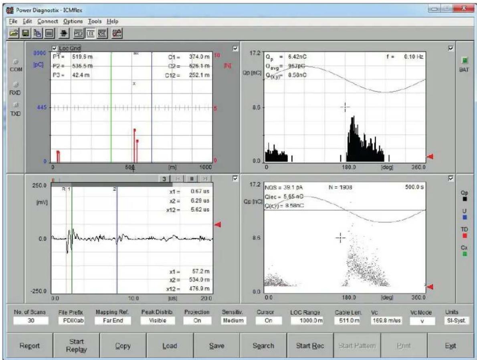Open file using the folder toolbar icon
This screenshot has height=360, width=477.
13,33
